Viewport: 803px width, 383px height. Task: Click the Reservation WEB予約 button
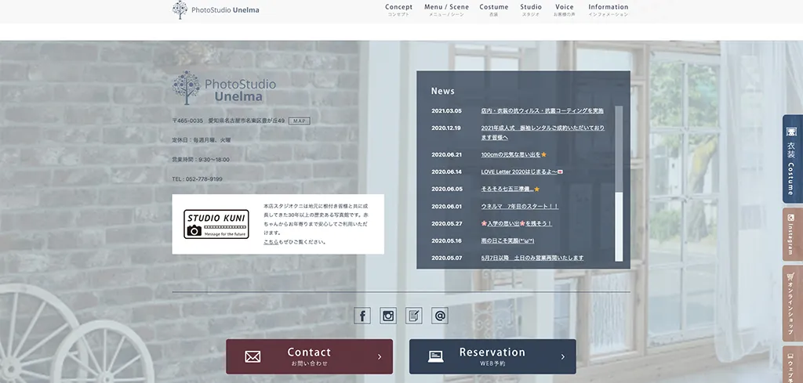[492, 356]
